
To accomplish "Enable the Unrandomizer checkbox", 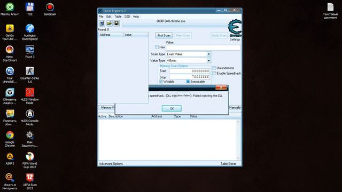I will [214, 68].
